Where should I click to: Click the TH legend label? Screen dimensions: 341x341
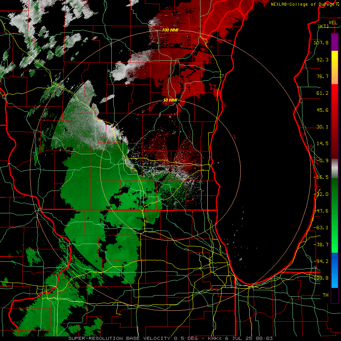pyautogui.click(x=325, y=295)
